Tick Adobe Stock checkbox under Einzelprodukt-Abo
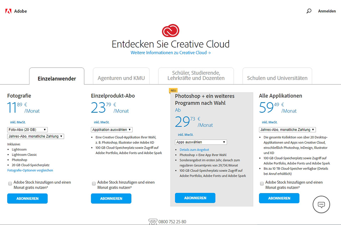Screen dimensions: 341x225 tap(94, 184)
